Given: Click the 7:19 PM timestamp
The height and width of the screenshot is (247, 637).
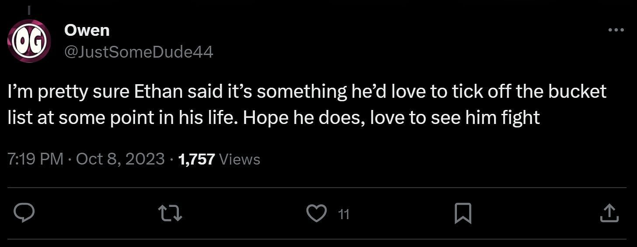Looking at the screenshot, I should coord(35,159).
